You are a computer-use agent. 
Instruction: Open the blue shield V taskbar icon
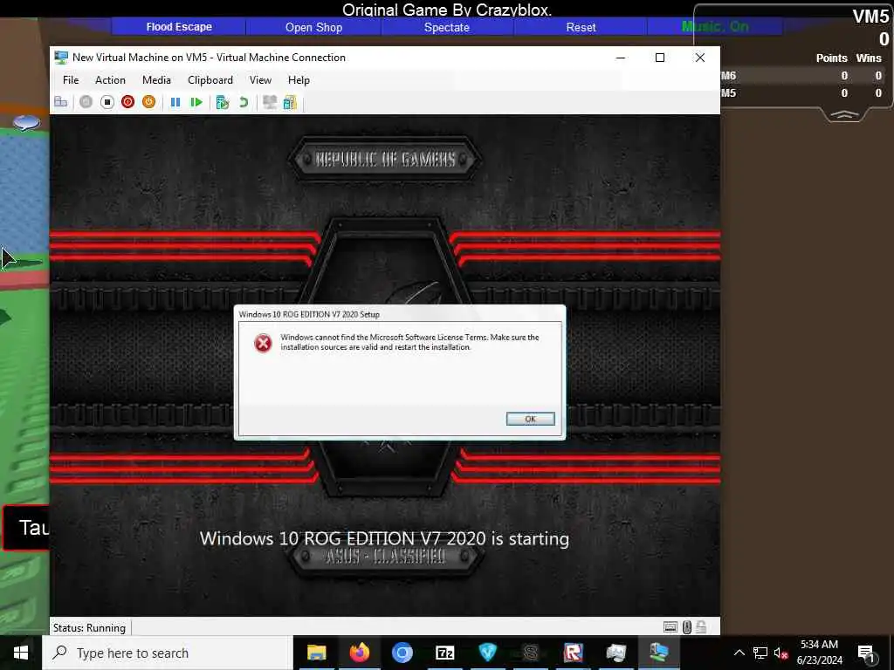[487, 653]
